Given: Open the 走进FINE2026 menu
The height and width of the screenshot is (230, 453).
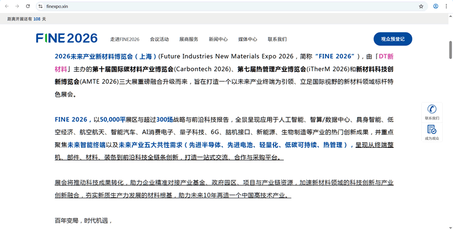Looking at the screenshot, I should point(125,39).
